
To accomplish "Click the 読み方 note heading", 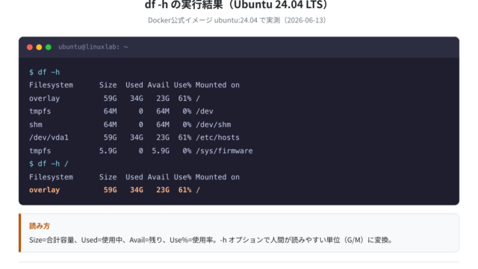I will click(40, 226).
